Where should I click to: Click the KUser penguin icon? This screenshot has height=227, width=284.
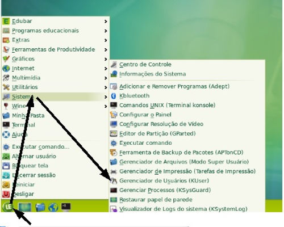(114, 181)
